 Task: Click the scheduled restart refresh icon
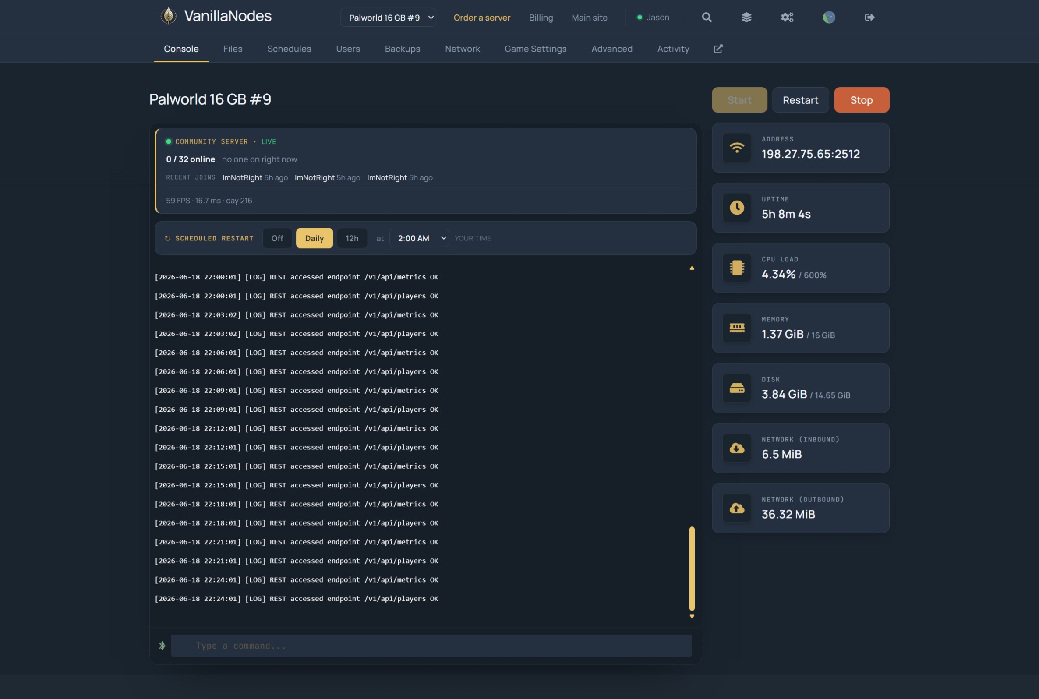[168, 239]
